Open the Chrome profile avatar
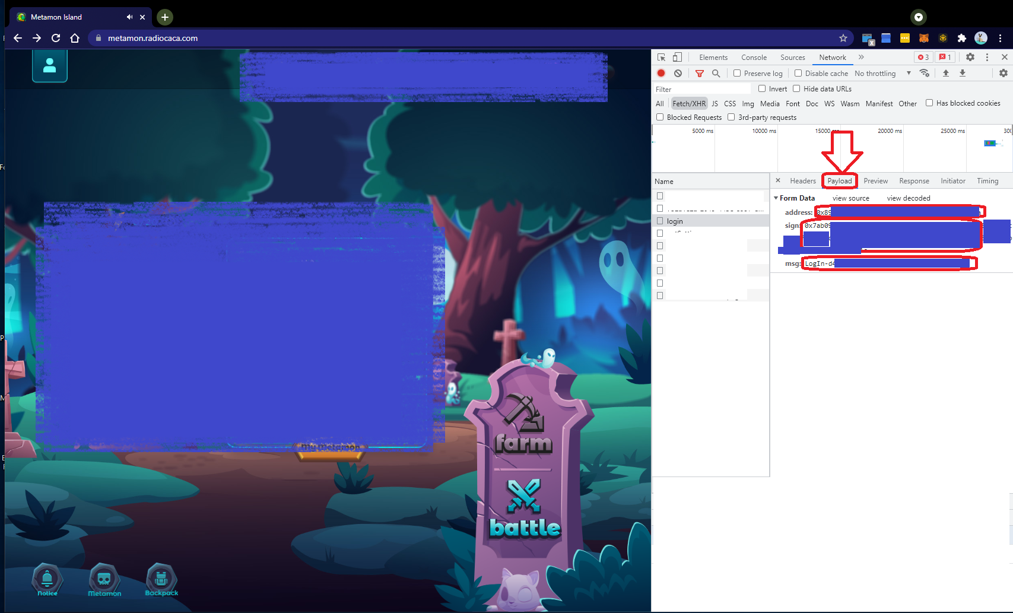This screenshot has width=1013, height=613. 981,38
